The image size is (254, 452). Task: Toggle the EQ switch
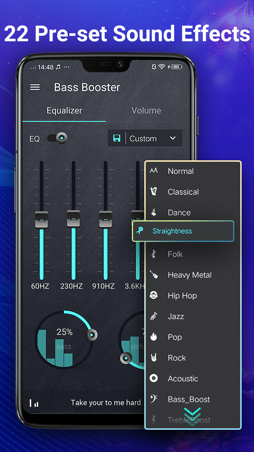[x=58, y=138]
